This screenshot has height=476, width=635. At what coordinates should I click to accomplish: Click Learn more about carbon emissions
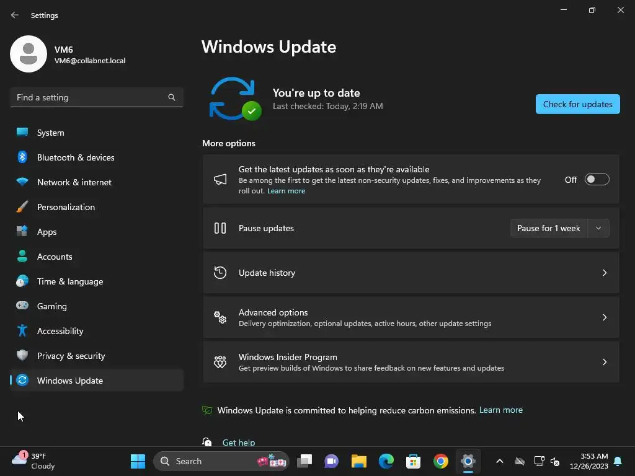click(x=500, y=410)
